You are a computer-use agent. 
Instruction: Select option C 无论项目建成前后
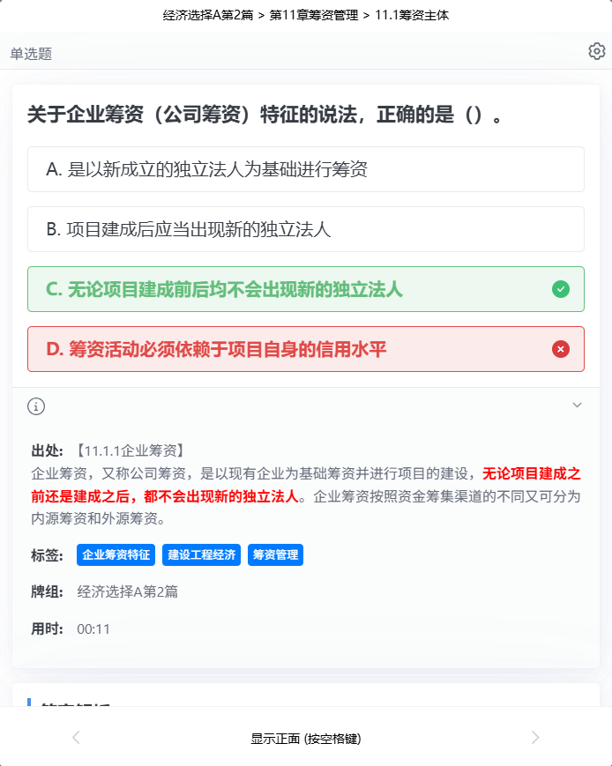[306, 289]
